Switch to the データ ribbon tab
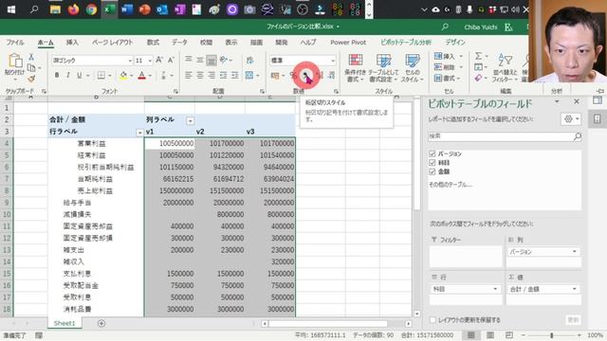607x341 pixels. tap(179, 42)
